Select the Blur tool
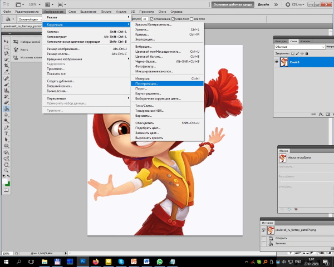This screenshot has width=334, height=267. (x=6, y=115)
